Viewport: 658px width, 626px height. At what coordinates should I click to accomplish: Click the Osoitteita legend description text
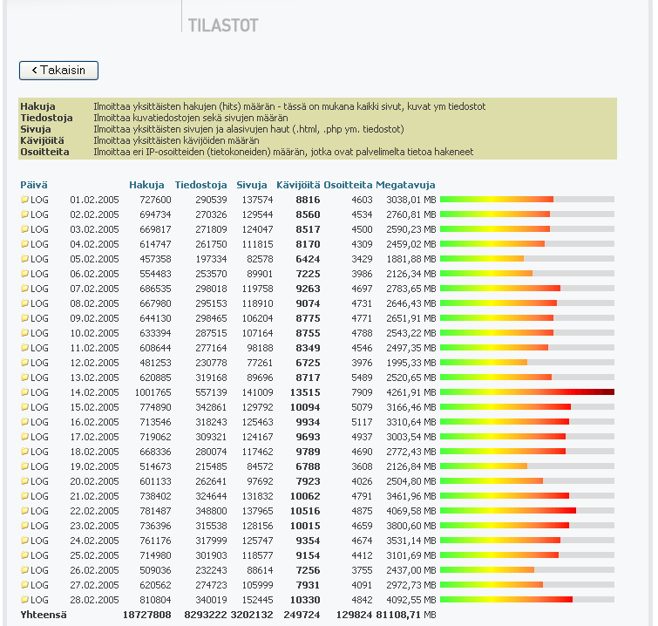[x=283, y=152]
